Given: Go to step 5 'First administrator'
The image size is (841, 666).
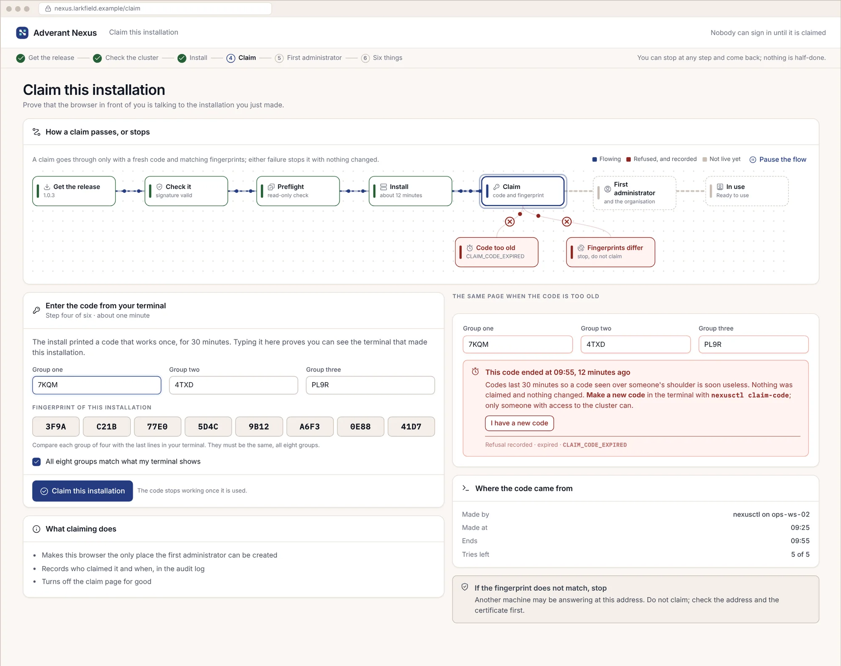Looking at the screenshot, I should (308, 58).
